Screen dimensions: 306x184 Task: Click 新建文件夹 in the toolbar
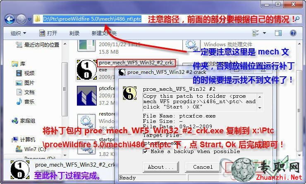point(104,33)
